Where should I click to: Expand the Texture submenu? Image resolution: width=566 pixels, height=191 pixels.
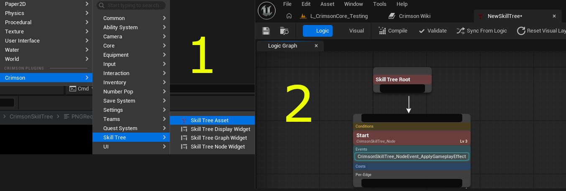[x=46, y=32]
